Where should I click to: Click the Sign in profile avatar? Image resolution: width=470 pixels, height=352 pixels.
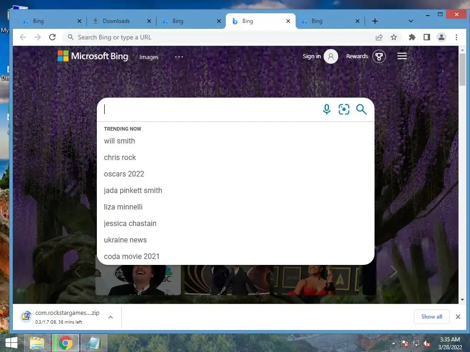(x=331, y=56)
